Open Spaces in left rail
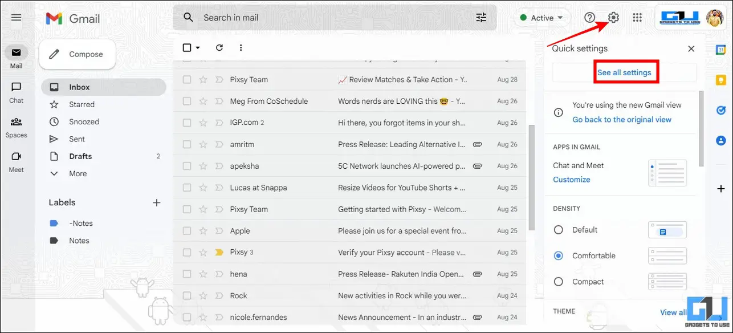 [x=16, y=127]
